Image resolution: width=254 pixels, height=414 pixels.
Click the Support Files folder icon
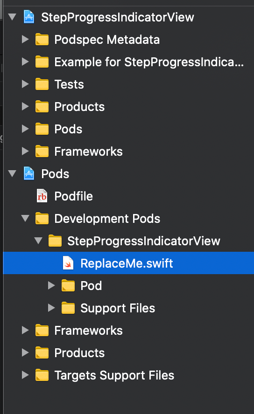coord(68,308)
